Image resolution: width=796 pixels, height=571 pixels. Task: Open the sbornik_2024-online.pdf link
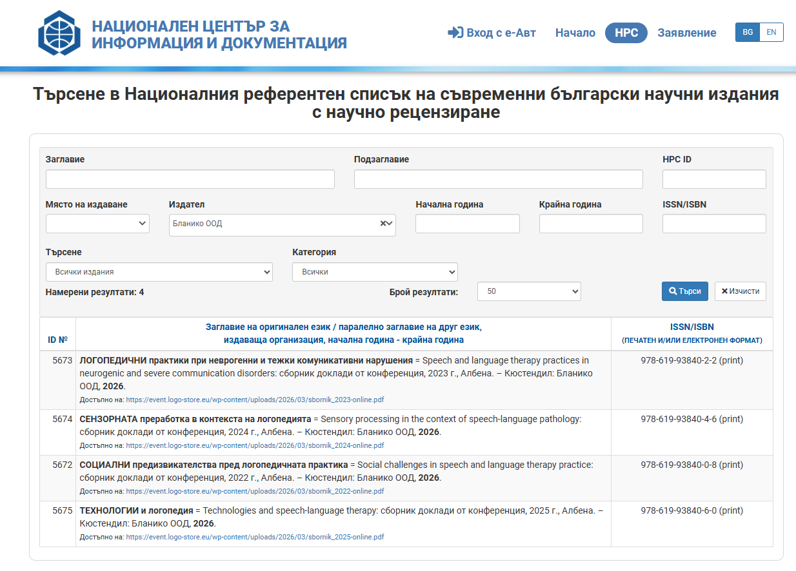click(255, 445)
